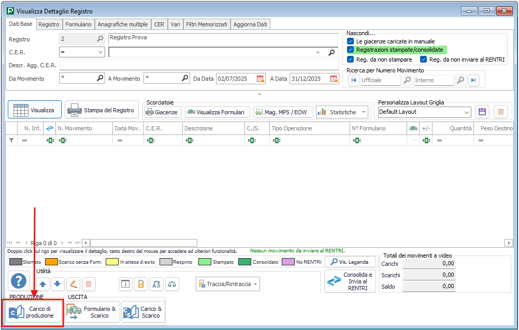Viewport: 519px width, 330px height.
Task: Click the Carico di produzione button
Action: pyautogui.click(x=33, y=312)
